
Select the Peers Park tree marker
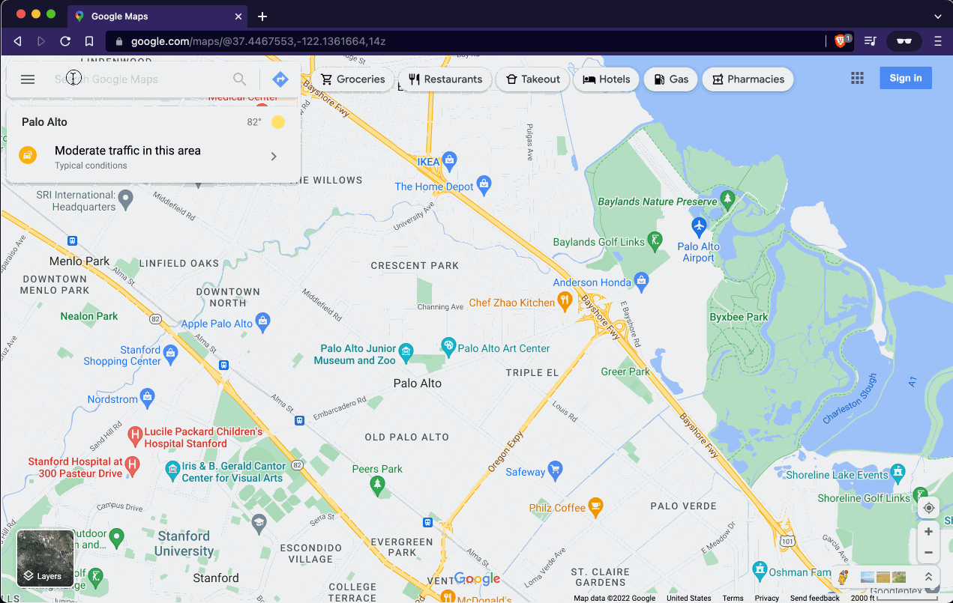point(378,486)
